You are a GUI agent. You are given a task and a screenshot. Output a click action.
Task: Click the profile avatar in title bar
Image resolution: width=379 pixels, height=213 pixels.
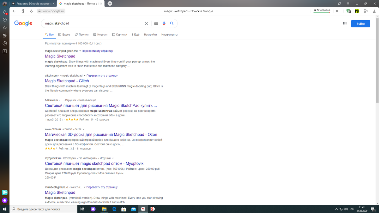click(5, 3)
